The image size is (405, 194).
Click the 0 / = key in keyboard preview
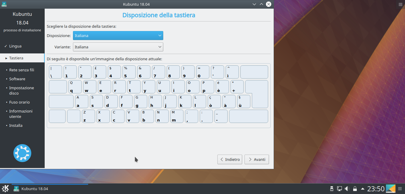(203, 72)
